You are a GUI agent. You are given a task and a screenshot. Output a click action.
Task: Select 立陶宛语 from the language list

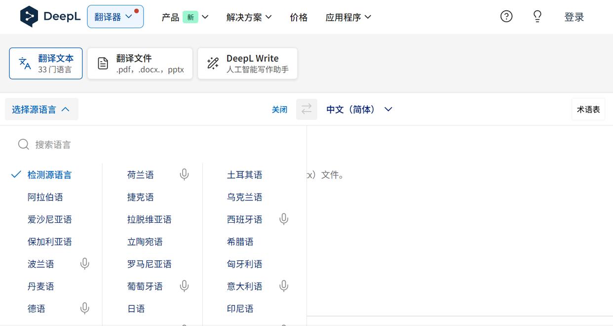click(145, 242)
